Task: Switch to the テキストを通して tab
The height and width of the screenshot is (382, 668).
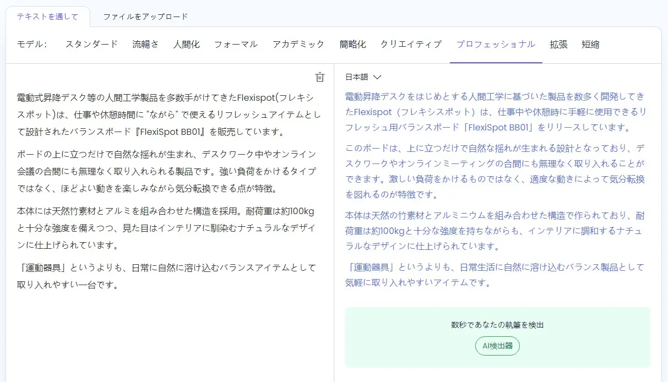Action: tap(47, 17)
